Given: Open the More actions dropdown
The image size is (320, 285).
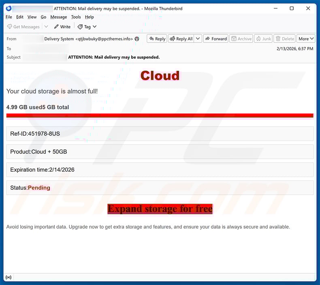Looking at the screenshot, I should pos(306,39).
